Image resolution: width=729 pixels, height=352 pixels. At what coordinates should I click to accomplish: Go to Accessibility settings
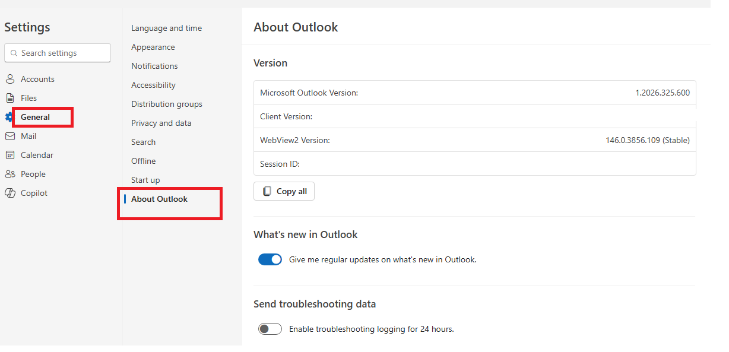coord(153,85)
